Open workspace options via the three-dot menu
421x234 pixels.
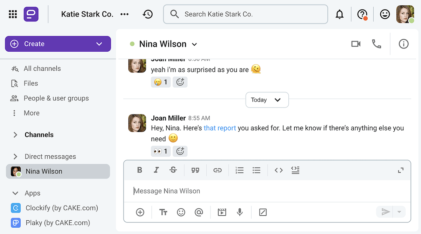pos(125,14)
